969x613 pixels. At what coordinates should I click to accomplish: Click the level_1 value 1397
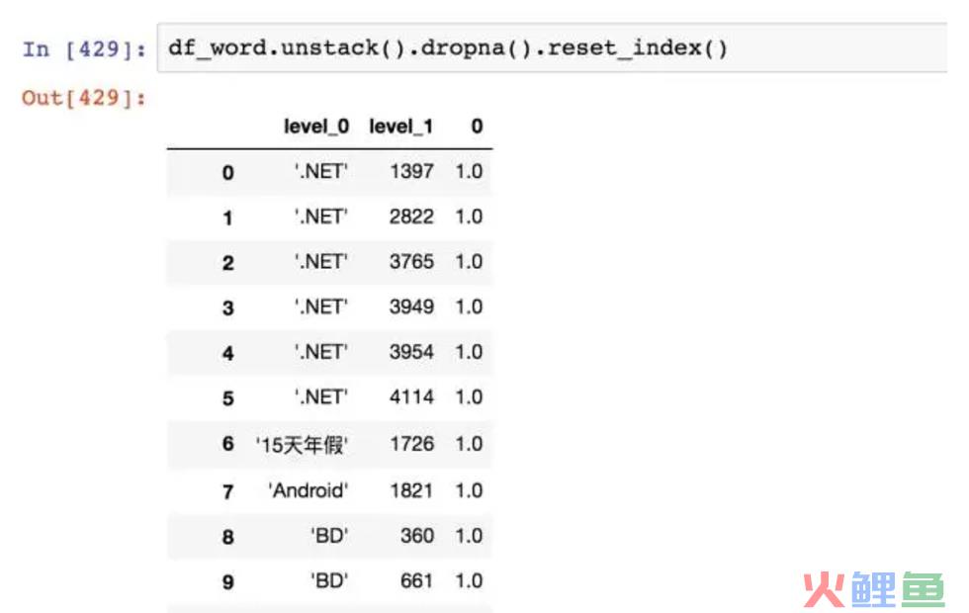(x=411, y=171)
